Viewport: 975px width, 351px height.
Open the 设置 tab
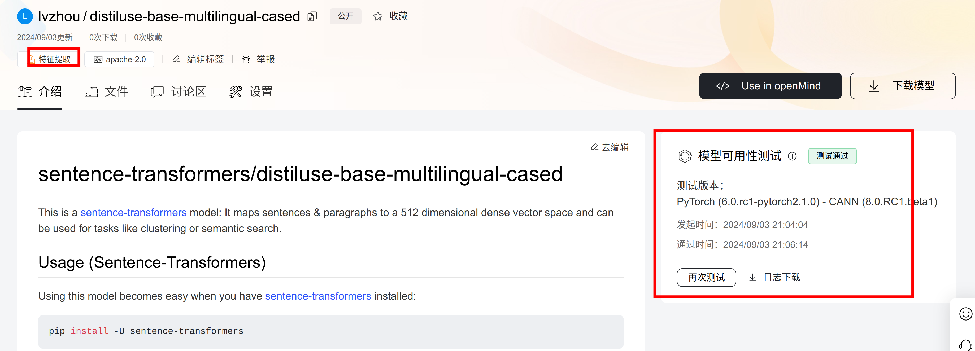(251, 92)
